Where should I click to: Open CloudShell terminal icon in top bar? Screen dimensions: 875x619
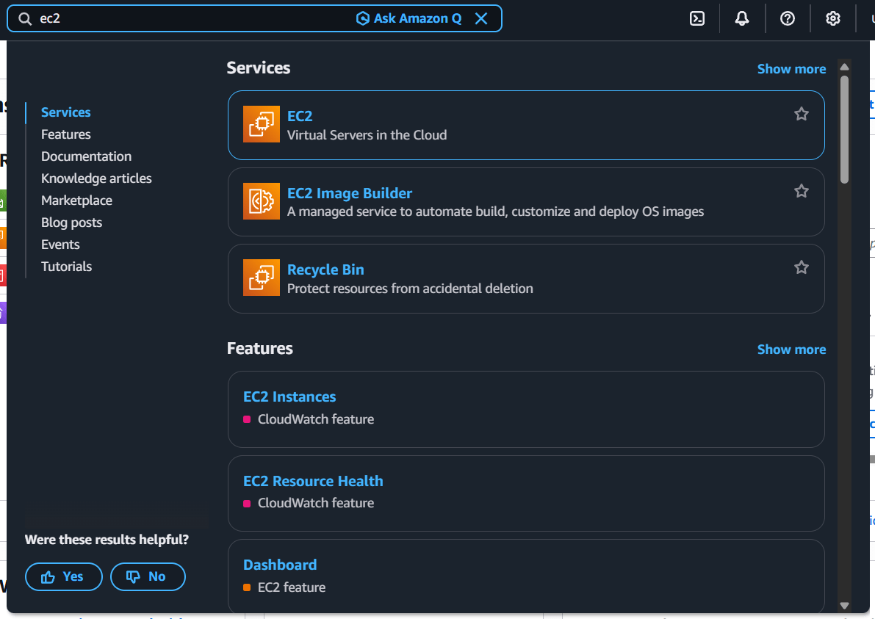point(697,18)
